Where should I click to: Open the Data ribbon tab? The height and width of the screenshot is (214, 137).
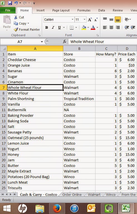[102, 10]
